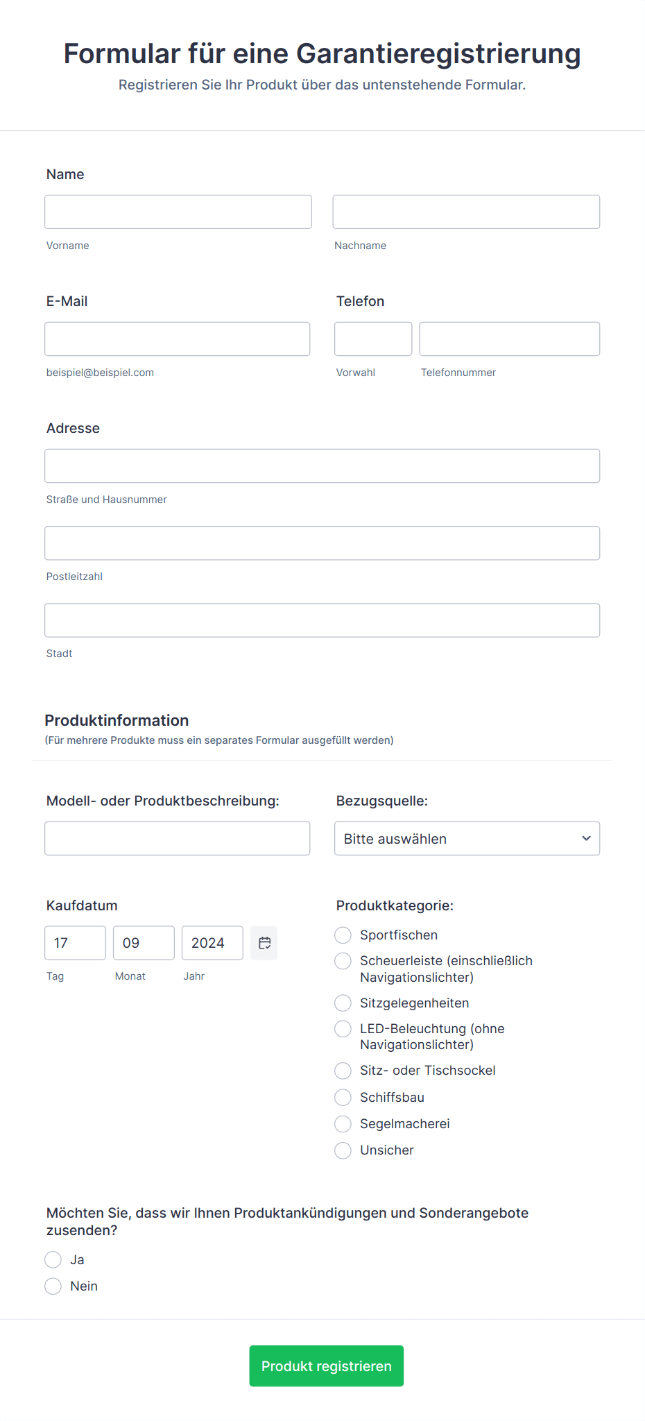
Task: Choose Scheuerleiste product category
Action: click(343, 961)
